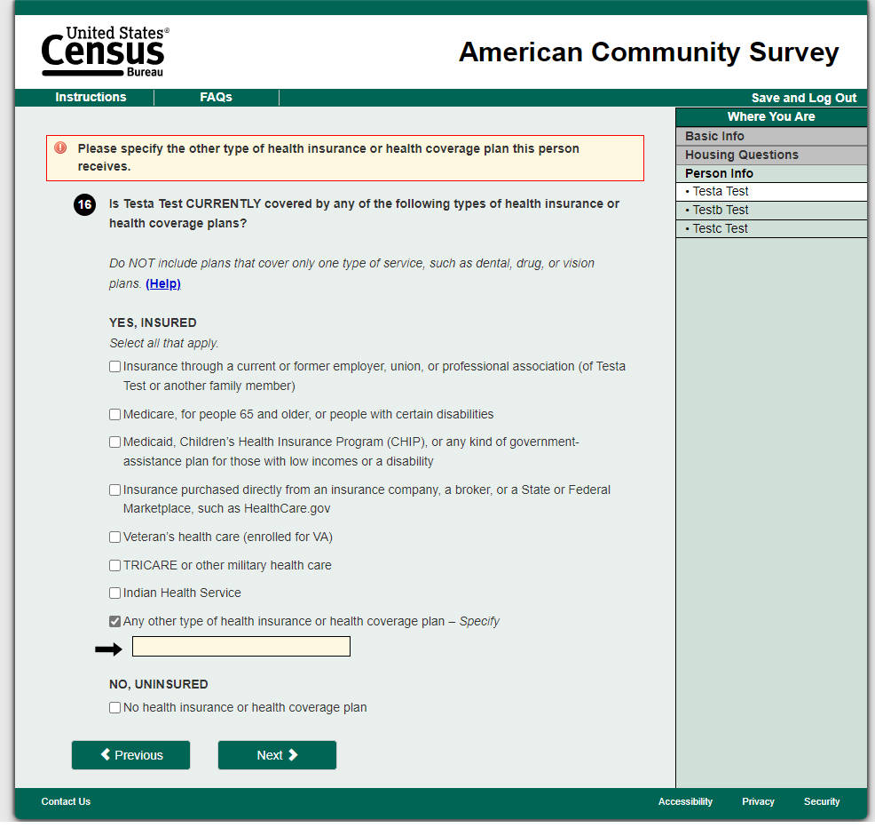Click the United States Census Bureau logo
The height and width of the screenshot is (828, 875).
tap(105, 52)
